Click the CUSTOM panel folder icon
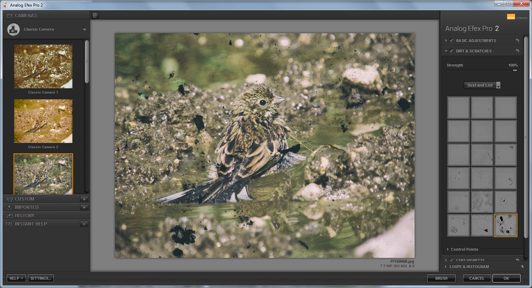The height and width of the screenshot is (288, 532). pyautogui.click(x=9, y=199)
